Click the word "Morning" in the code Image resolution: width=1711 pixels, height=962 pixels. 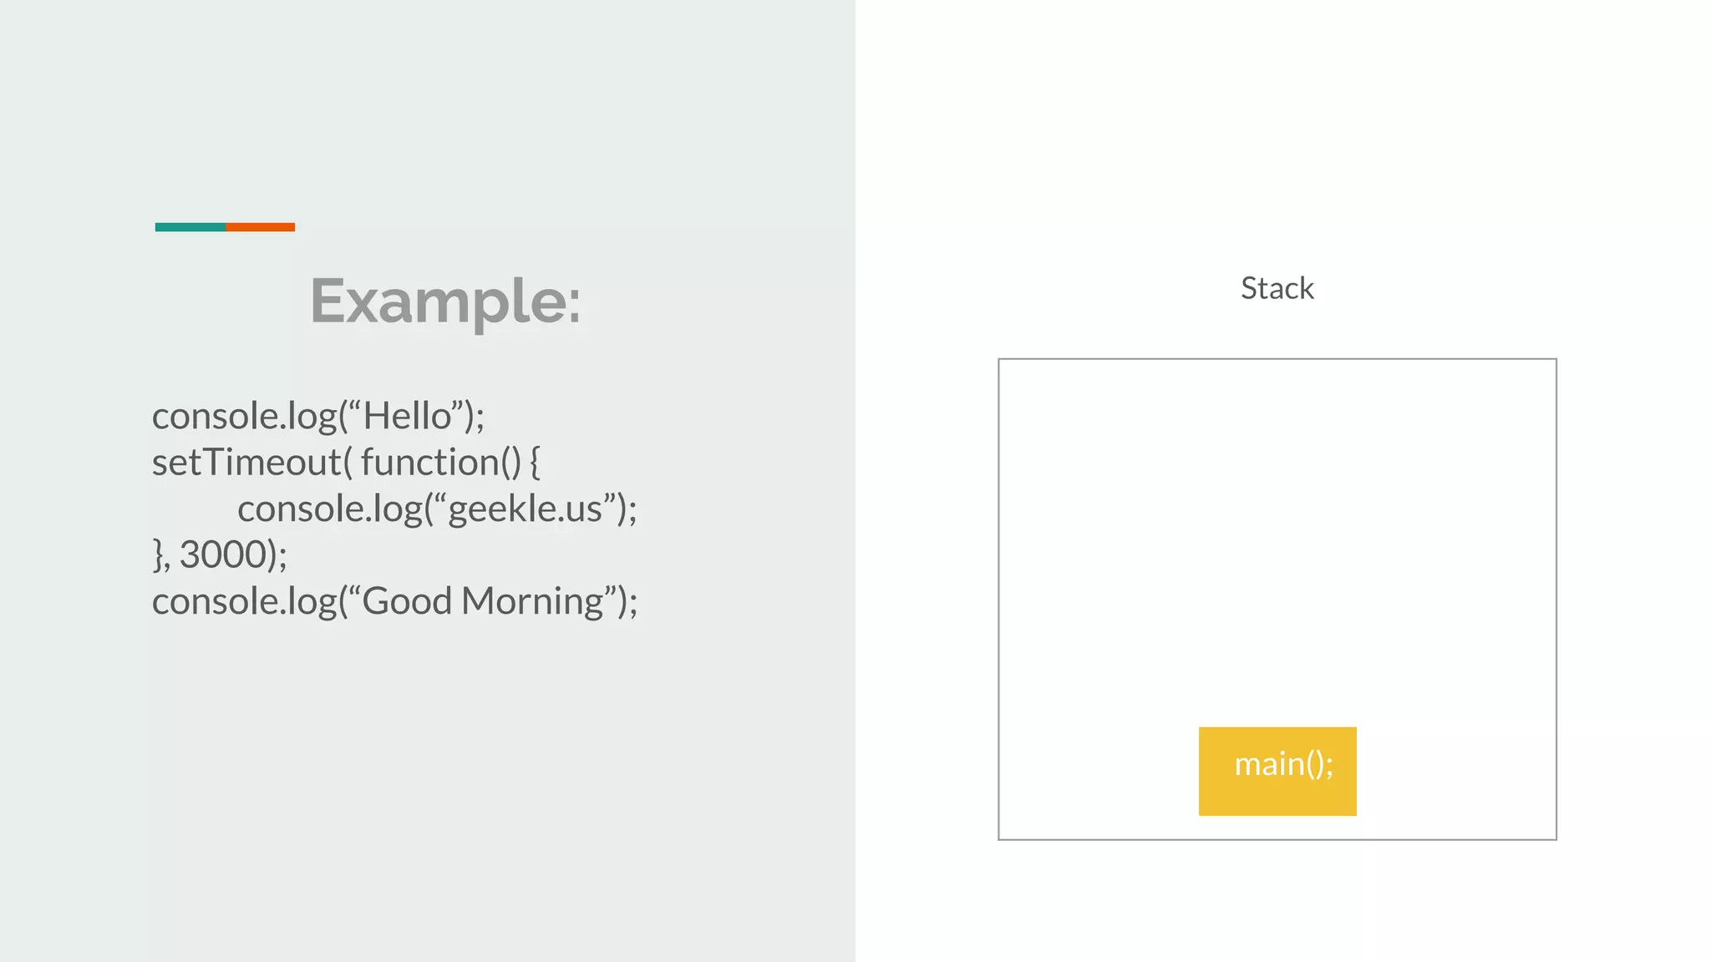pos(532,601)
